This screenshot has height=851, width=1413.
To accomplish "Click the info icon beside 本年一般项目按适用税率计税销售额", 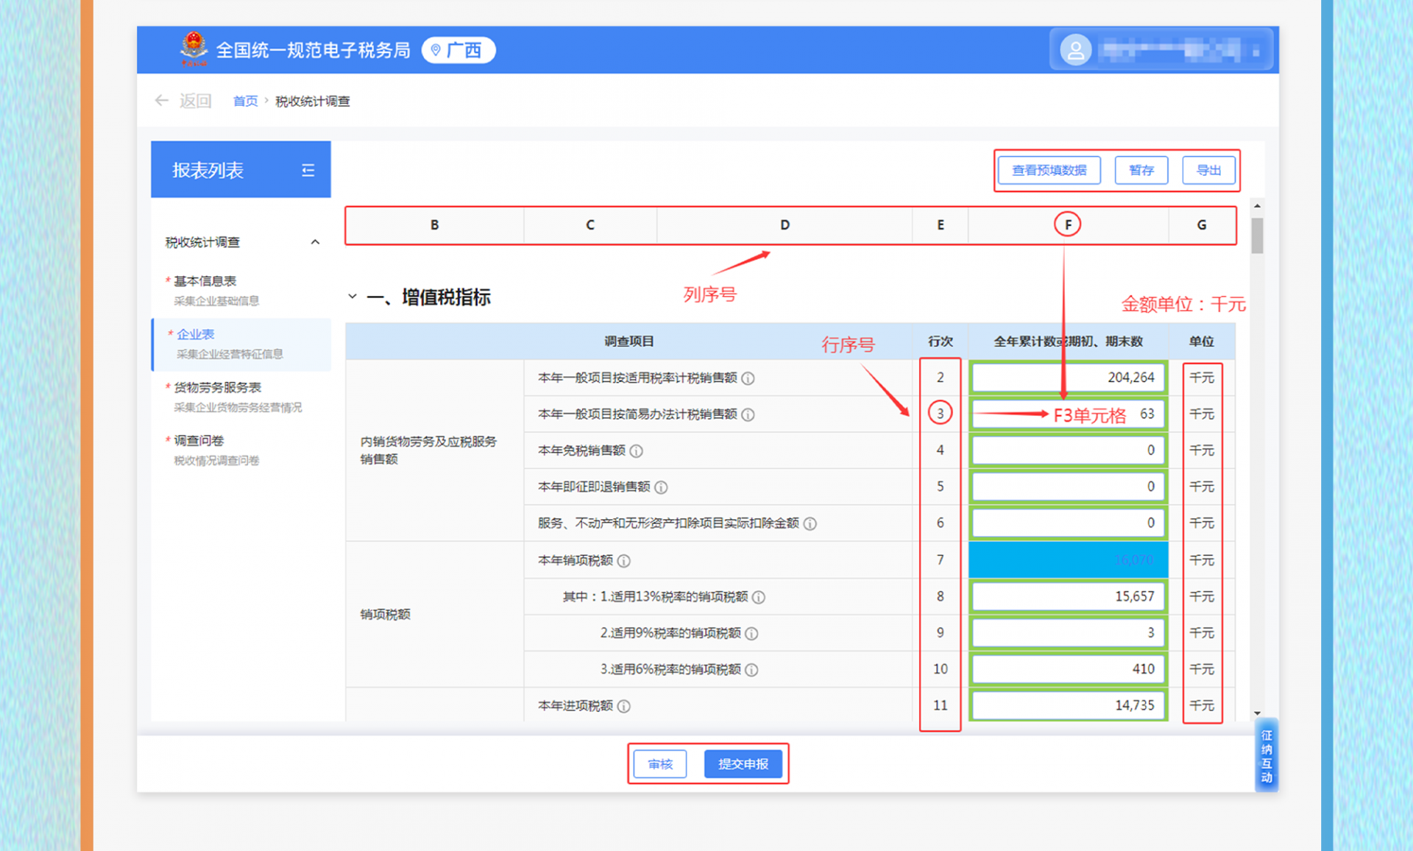I will 748,378.
